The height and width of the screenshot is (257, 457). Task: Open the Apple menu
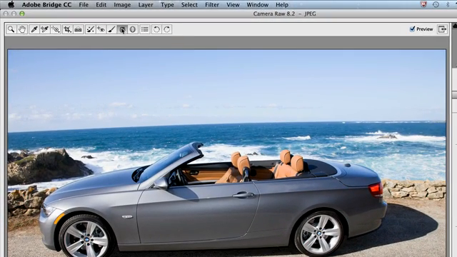coord(11,4)
